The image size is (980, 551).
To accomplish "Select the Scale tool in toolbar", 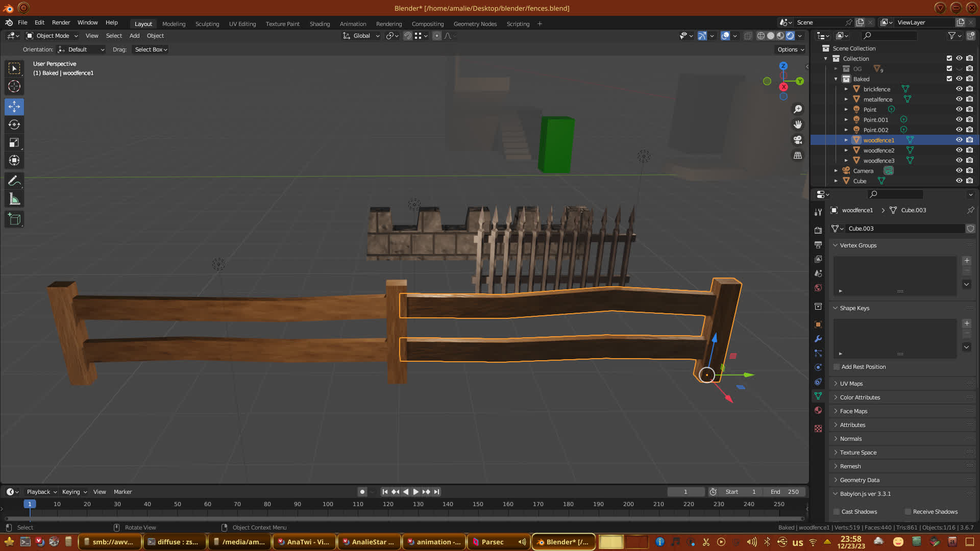I will pos(14,142).
